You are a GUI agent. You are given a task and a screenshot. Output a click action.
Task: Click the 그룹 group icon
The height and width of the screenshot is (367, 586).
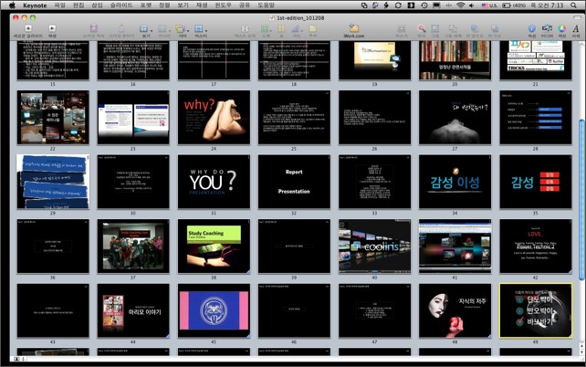click(435, 31)
